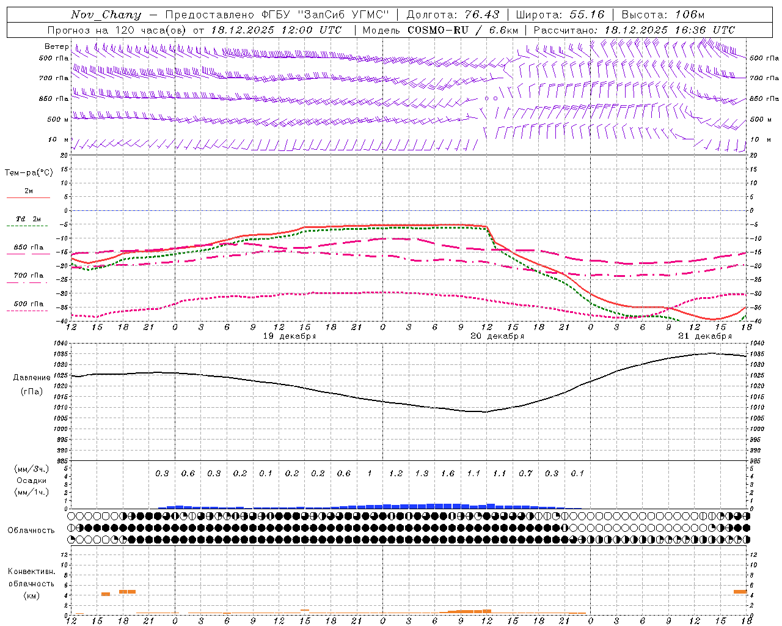The height and width of the screenshot is (626, 782).
Task: Click the "(мм/1ч.)" precipitation unit label
Action: coord(31,492)
